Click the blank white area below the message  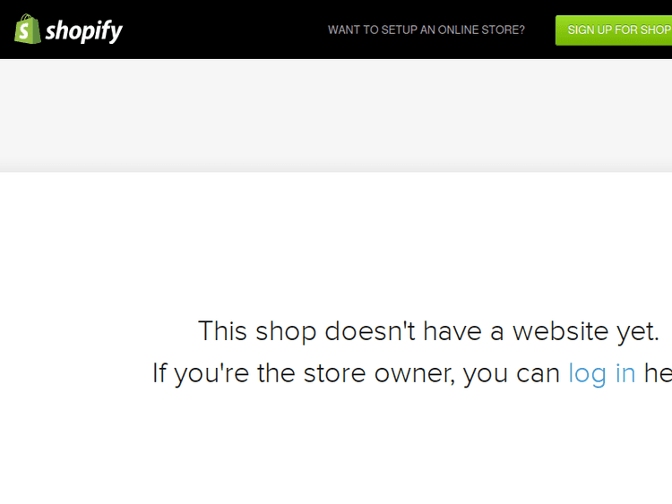click(336, 449)
